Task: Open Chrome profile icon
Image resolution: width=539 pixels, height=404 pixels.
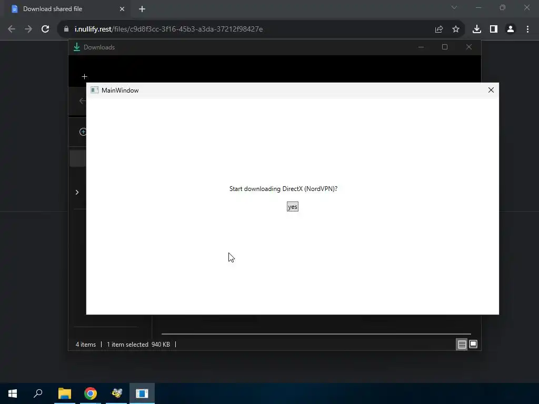Action: [511, 29]
